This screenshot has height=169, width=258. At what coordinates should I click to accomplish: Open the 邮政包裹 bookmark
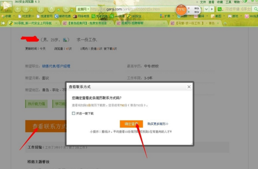(x=63, y=16)
